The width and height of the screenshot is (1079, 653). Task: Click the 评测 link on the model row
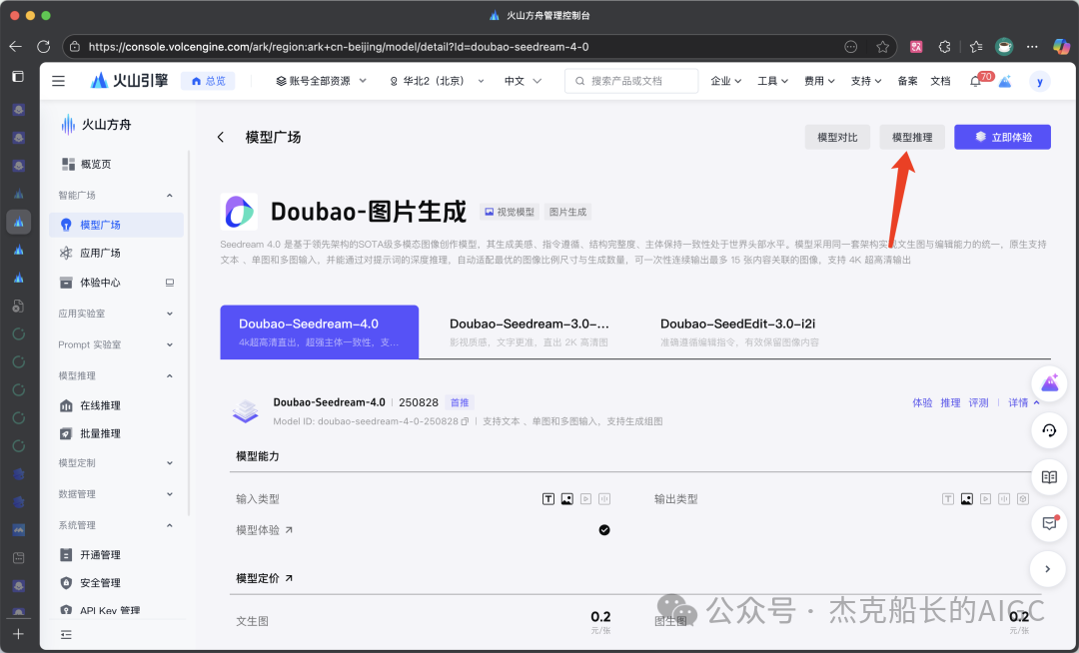(978, 402)
